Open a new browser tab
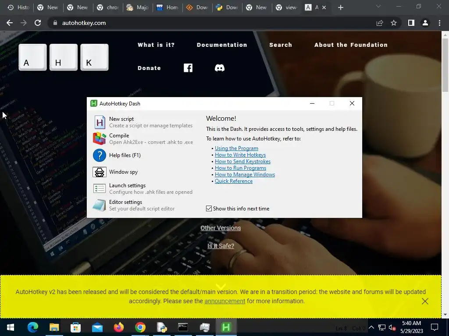Viewport: 449px width, 336px height. coord(340,7)
